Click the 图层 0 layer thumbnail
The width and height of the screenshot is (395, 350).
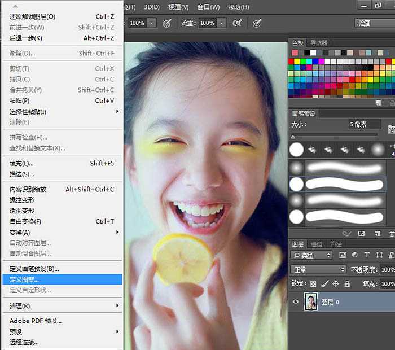tap(311, 302)
